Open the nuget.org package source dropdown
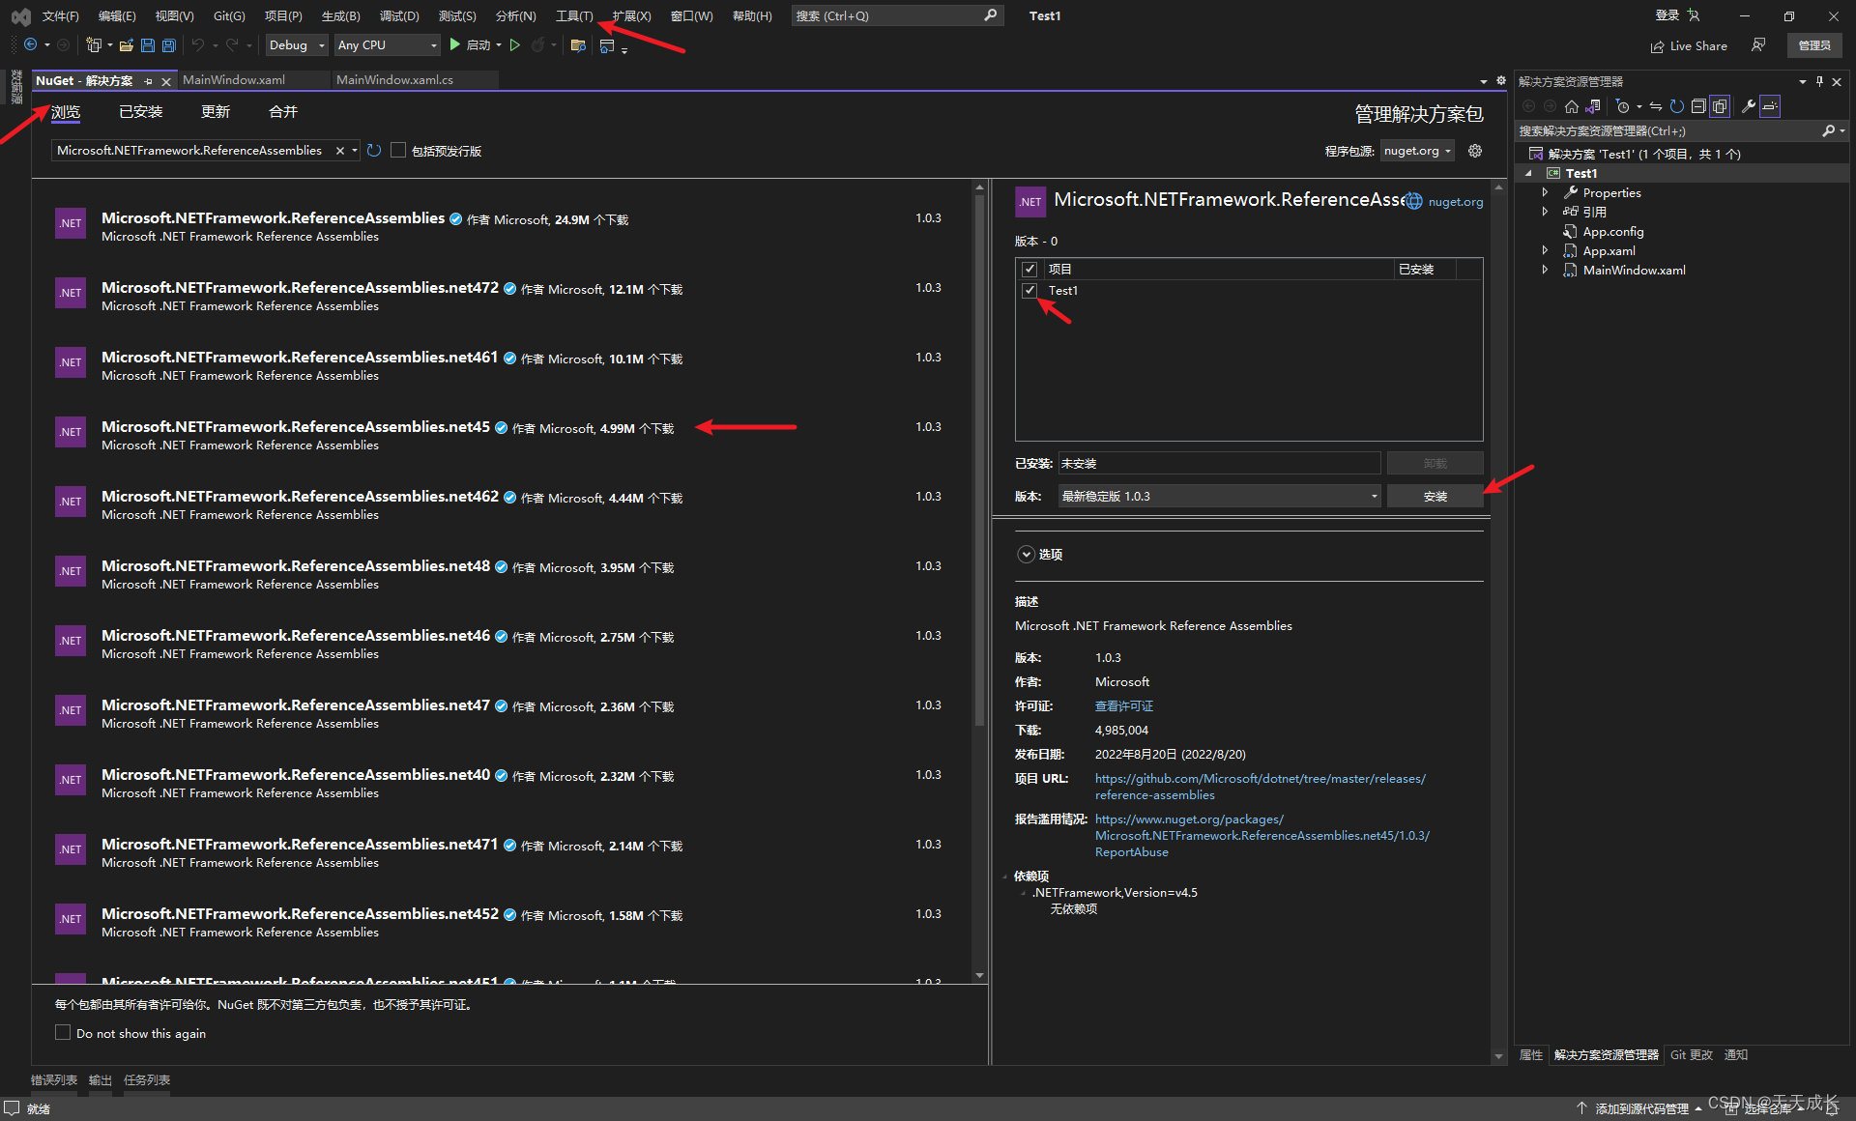The width and height of the screenshot is (1856, 1121). [1417, 151]
